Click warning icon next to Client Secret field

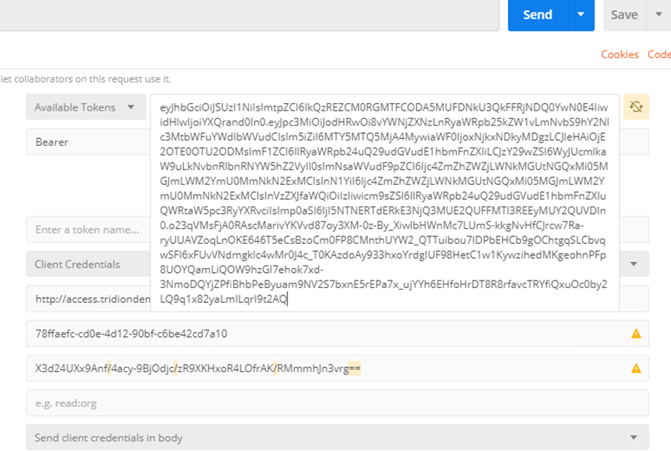636,368
